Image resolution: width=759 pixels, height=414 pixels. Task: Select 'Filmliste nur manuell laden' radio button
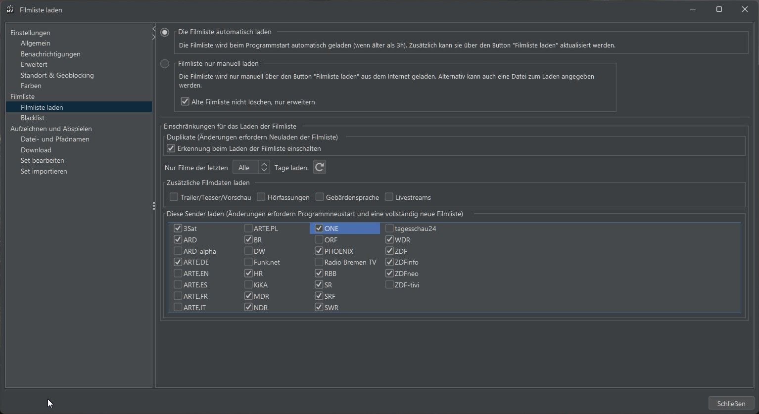(165, 64)
